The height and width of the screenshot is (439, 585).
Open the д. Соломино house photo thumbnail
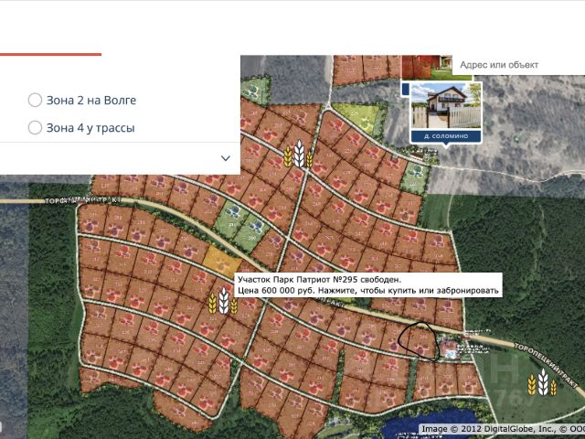coord(446,105)
